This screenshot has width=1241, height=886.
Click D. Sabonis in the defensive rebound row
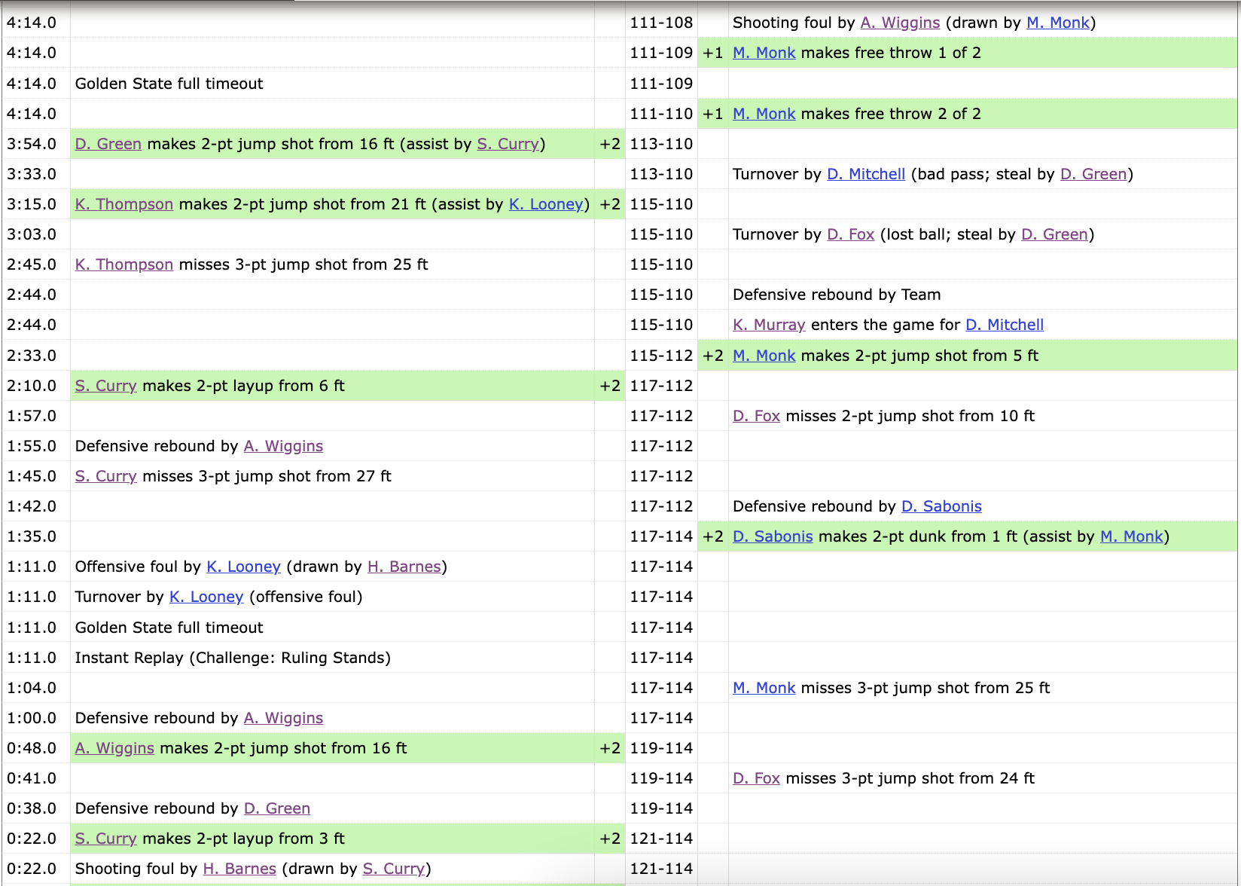click(x=941, y=506)
